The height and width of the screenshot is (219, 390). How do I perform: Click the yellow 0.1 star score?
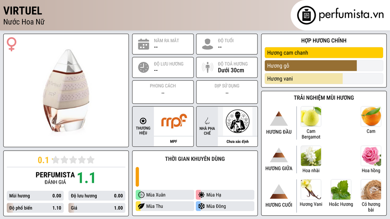click(x=43, y=160)
